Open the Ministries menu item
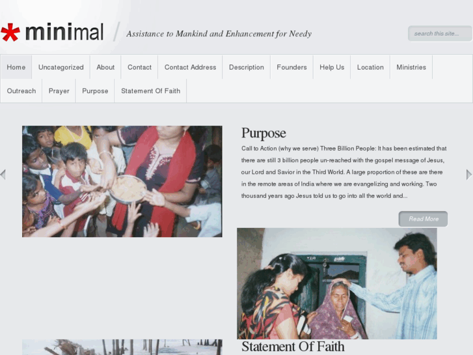 pyautogui.click(x=411, y=67)
